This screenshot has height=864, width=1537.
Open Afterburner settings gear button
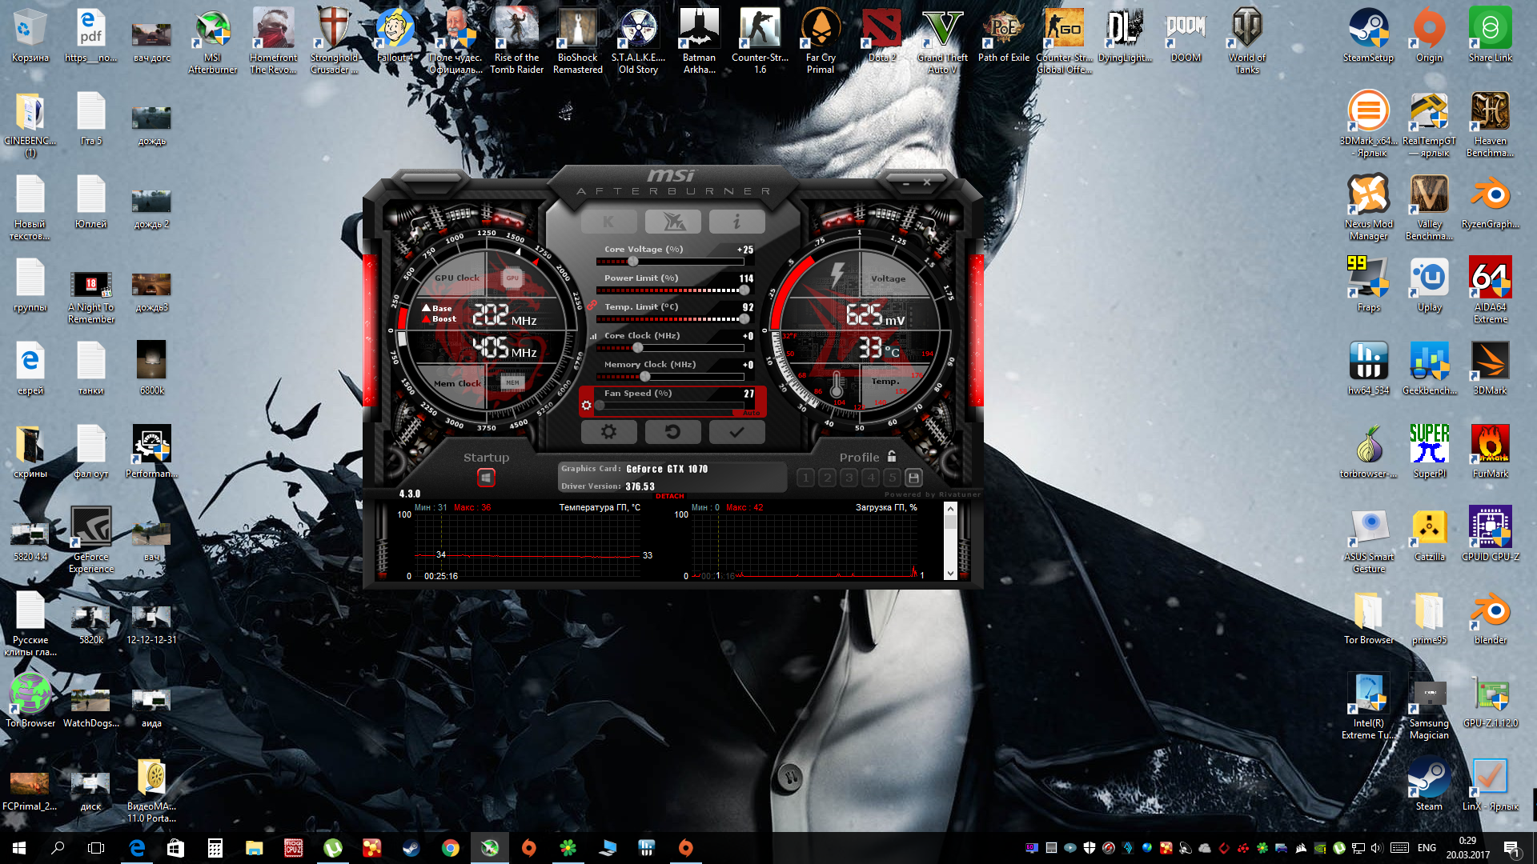(608, 432)
